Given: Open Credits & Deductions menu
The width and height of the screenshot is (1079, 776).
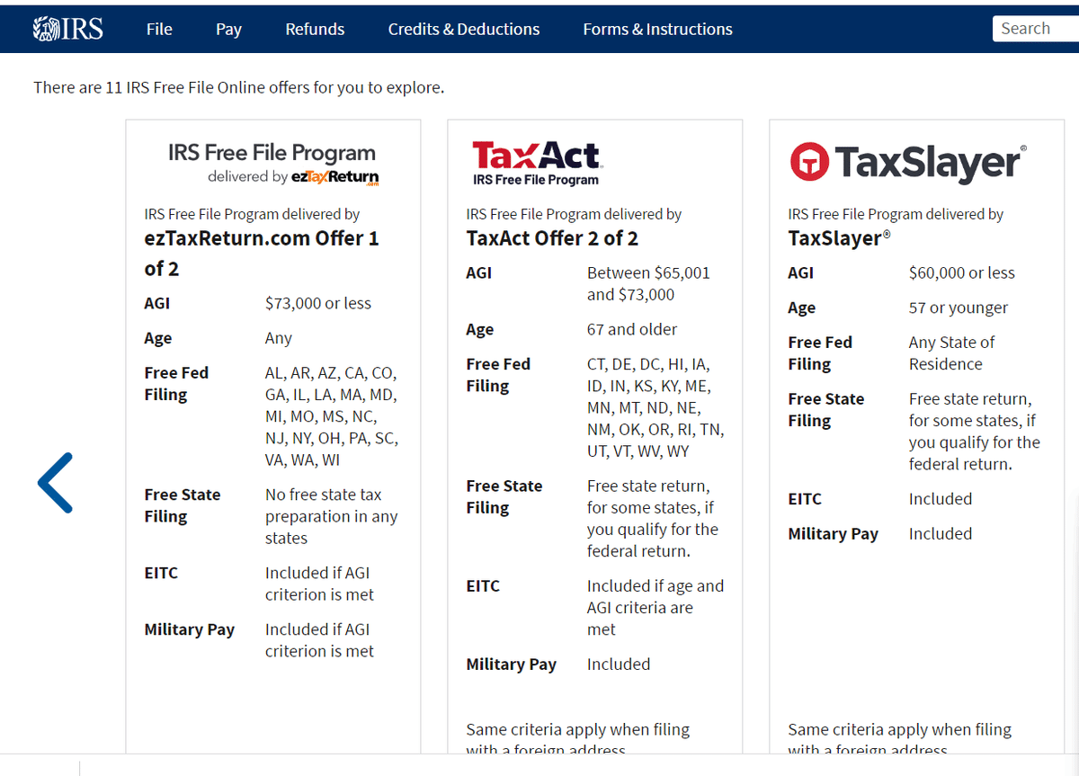Looking at the screenshot, I should (464, 29).
